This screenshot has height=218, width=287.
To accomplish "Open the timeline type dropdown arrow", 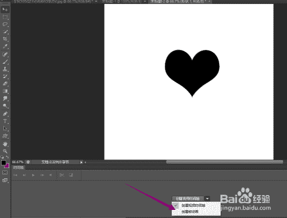I will click(207, 198).
